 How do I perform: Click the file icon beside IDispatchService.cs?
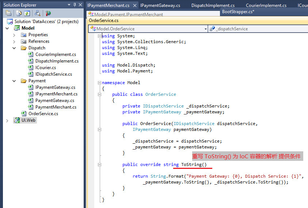31,74
